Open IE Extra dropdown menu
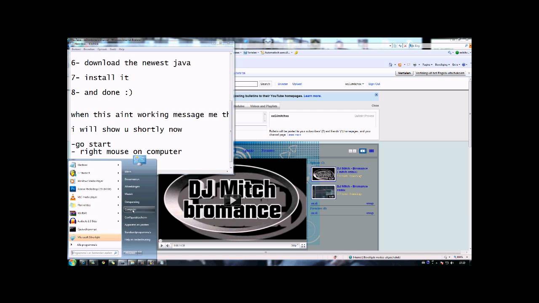 [456, 65]
